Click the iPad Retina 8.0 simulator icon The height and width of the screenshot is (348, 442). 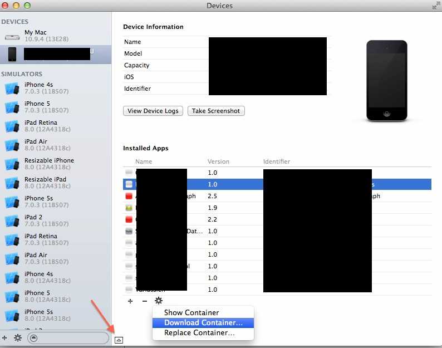[x=12, y=126]
